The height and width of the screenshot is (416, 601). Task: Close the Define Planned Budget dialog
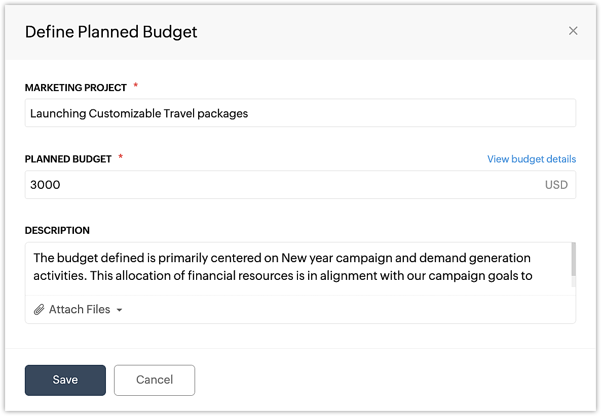(573, 31)
